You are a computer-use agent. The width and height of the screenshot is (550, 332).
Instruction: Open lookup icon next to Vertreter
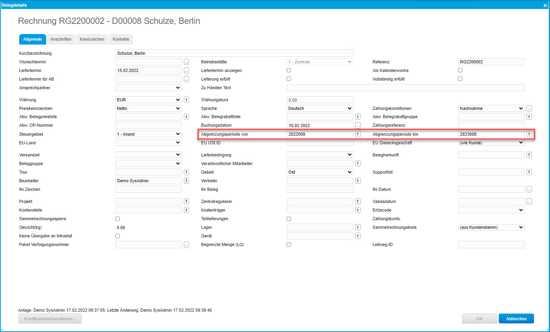[358, 181]
